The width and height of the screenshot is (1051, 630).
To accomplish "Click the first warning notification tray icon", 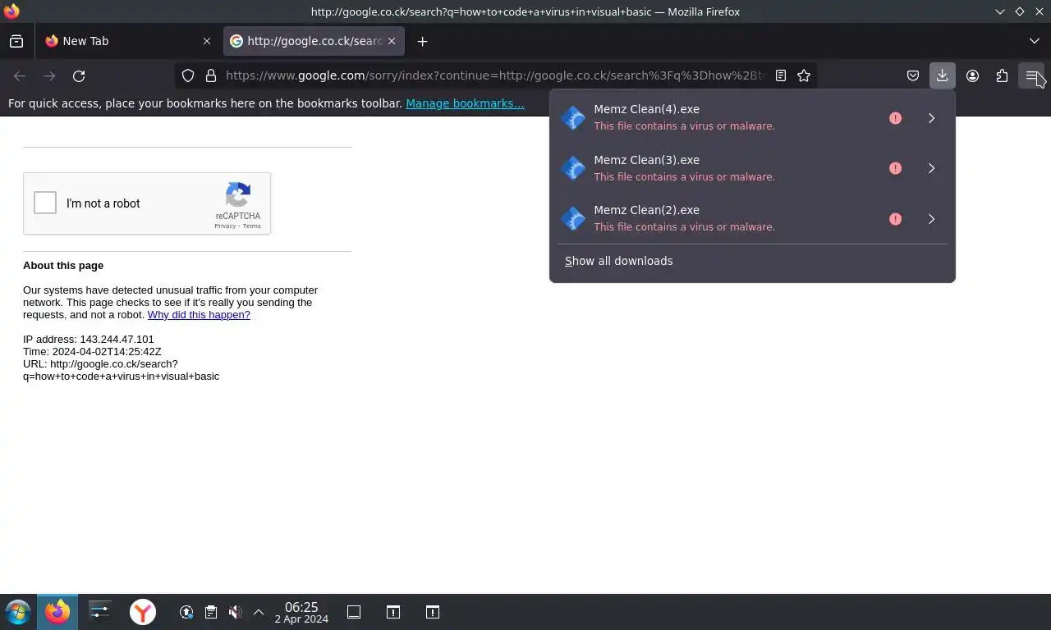I will point(393,612).
